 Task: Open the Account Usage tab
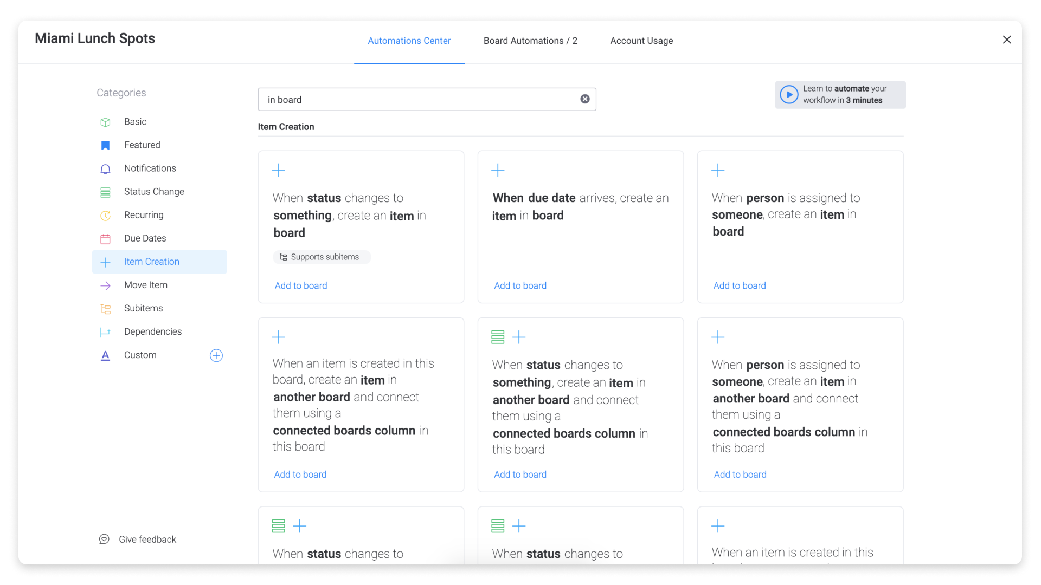tap(641, 41)
